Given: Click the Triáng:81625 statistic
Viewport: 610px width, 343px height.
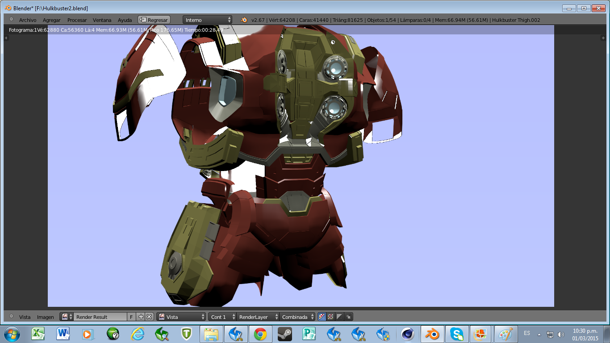Looking at the screenshot, I should tap(348, 20).
